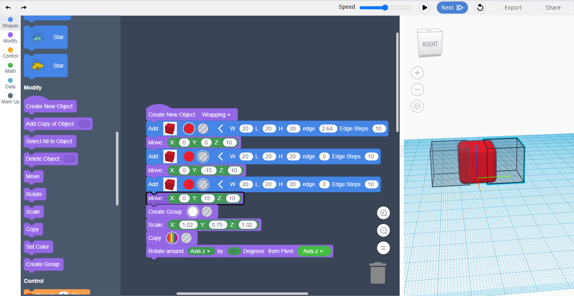Open the rainbow color swatch in Copy block
Image resolution: width=574 pixels, height=296 pixels.
point(172,238)
